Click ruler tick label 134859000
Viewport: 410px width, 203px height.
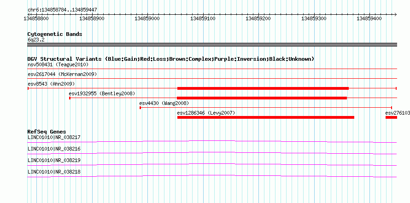click(147, 18)
